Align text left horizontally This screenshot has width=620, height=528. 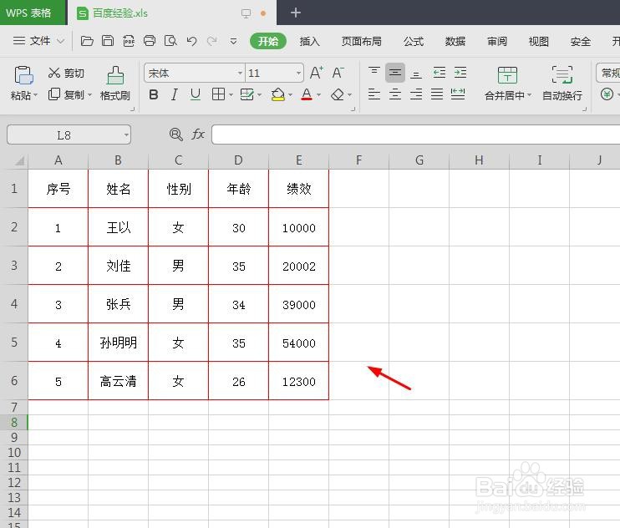(374, 94)
